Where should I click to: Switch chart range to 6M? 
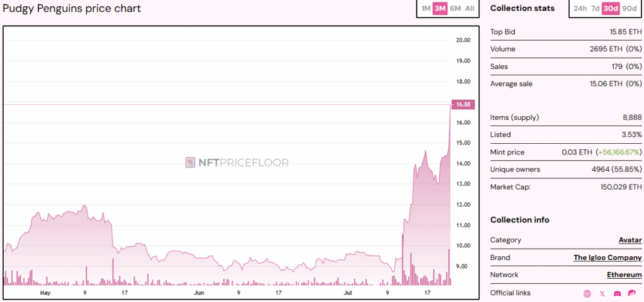455,9
